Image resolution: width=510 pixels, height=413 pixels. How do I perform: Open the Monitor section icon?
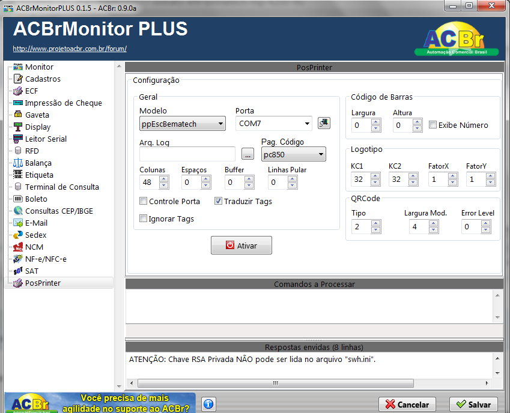[x=18, y=67]
